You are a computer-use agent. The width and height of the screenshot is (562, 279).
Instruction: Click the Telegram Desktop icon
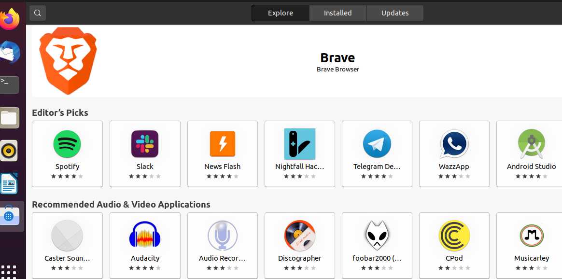tap(377, 144)
